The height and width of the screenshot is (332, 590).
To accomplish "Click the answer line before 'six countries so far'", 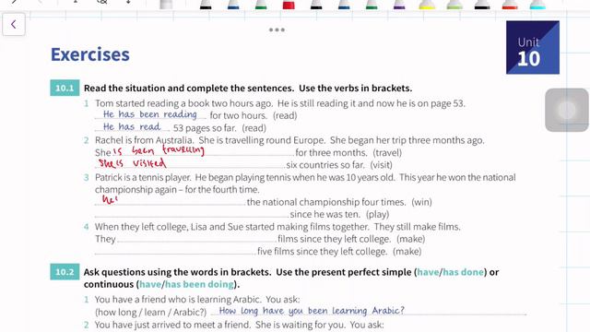I will coord(190,164).
